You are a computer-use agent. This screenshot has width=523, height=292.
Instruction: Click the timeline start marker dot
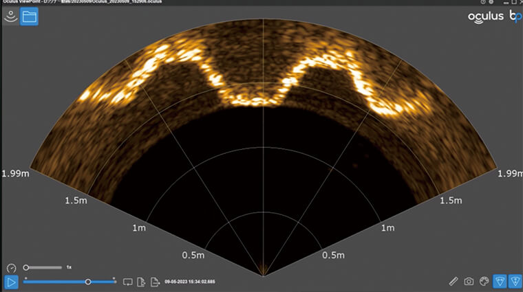tap(25, 278)
